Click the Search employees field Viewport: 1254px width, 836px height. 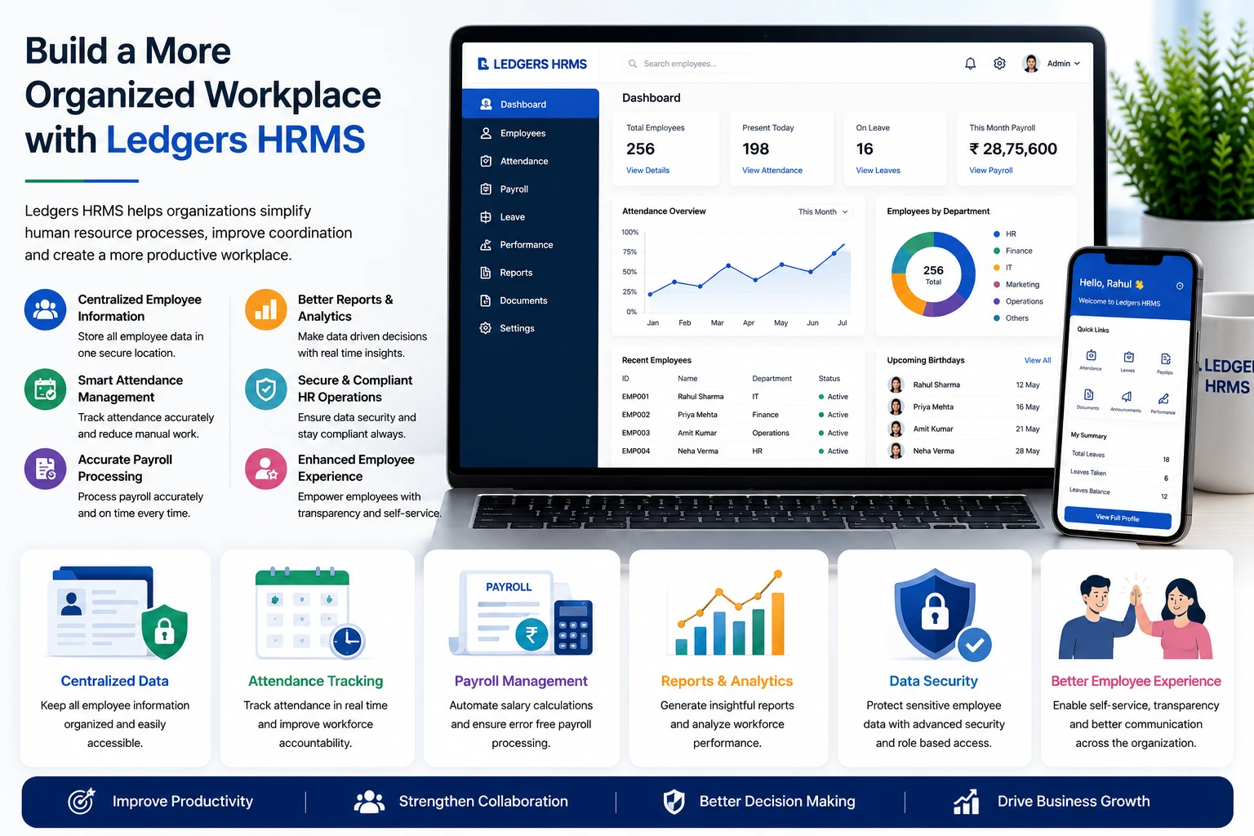[x=687, y=64]
